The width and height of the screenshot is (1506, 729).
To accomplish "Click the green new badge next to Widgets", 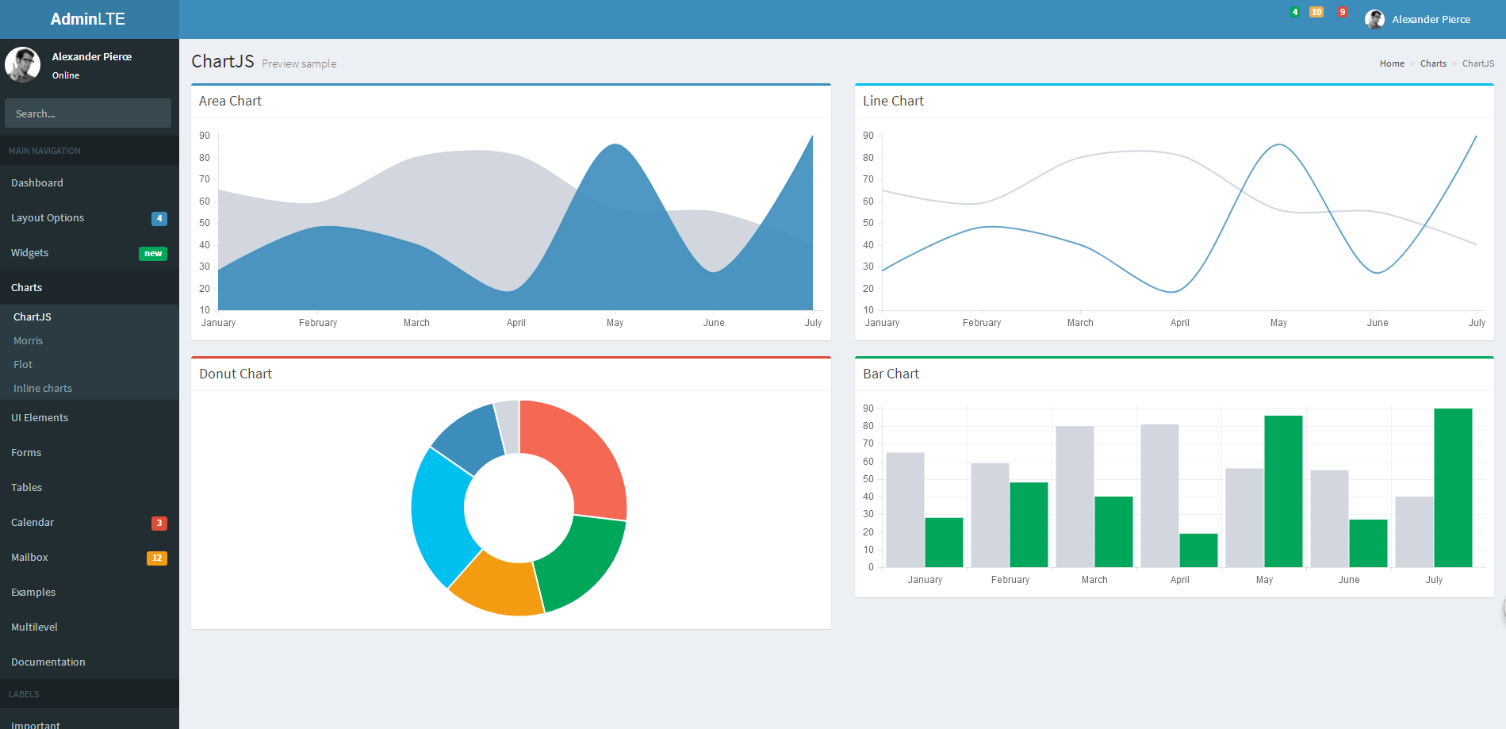I will click(x=153, y=253).
